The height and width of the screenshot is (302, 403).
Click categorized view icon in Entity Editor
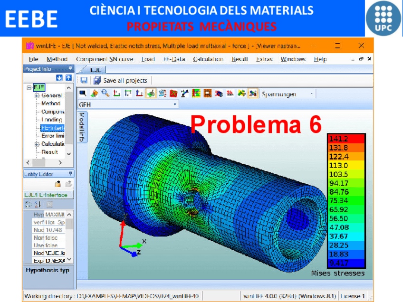[28, 205]
